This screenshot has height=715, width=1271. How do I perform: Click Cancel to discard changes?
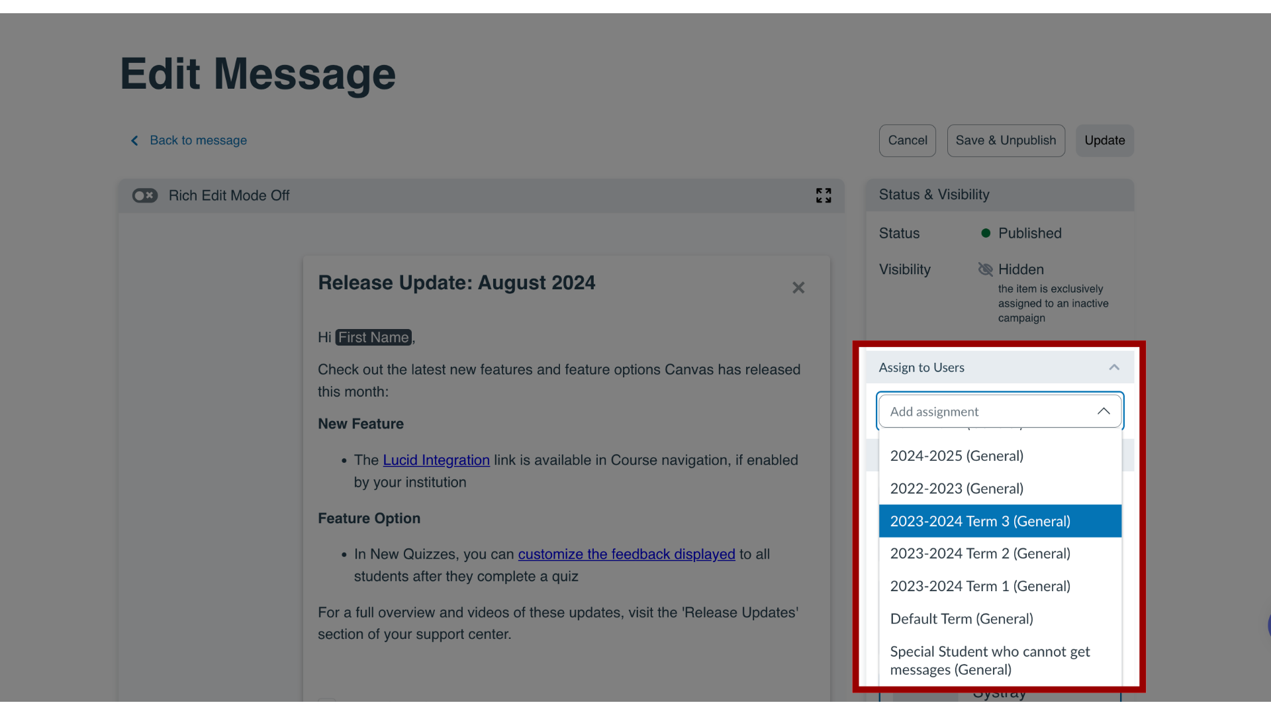pos(908,140)
